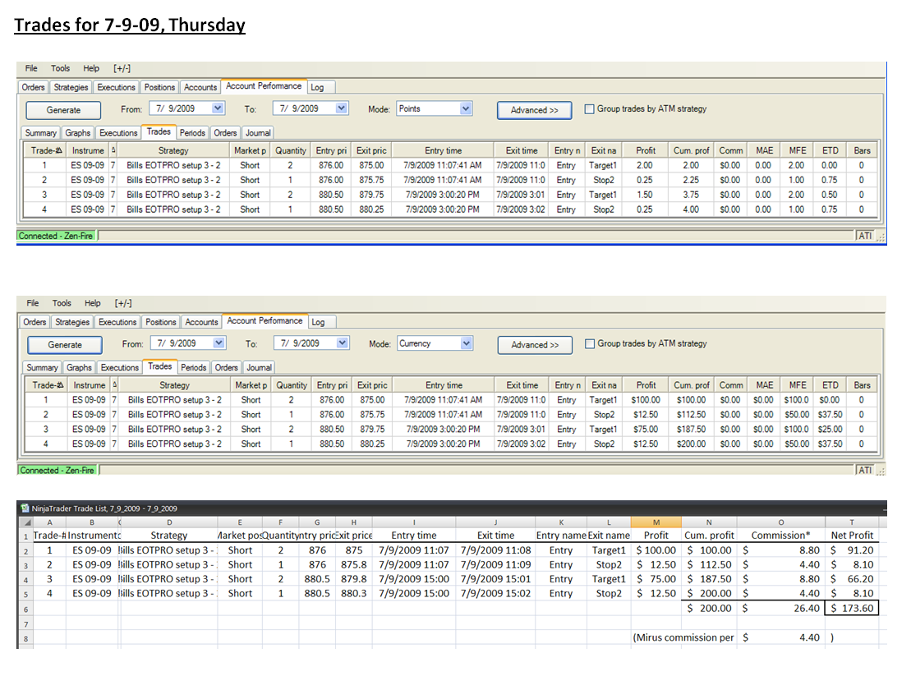Open the To date dropdown in Points window
Screen dimensions: 911x690
click(342, 108)
